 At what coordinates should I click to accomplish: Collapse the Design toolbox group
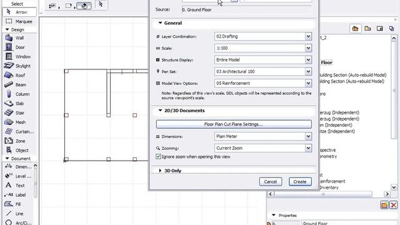click(7, 29)
